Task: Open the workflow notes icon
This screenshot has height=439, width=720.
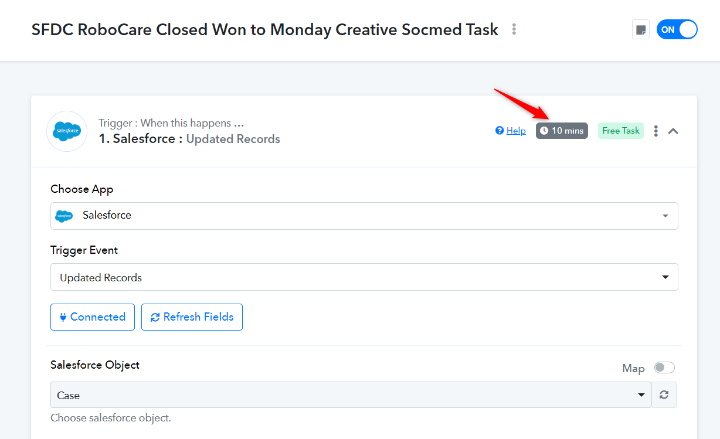Action: [x=641, y=30]
